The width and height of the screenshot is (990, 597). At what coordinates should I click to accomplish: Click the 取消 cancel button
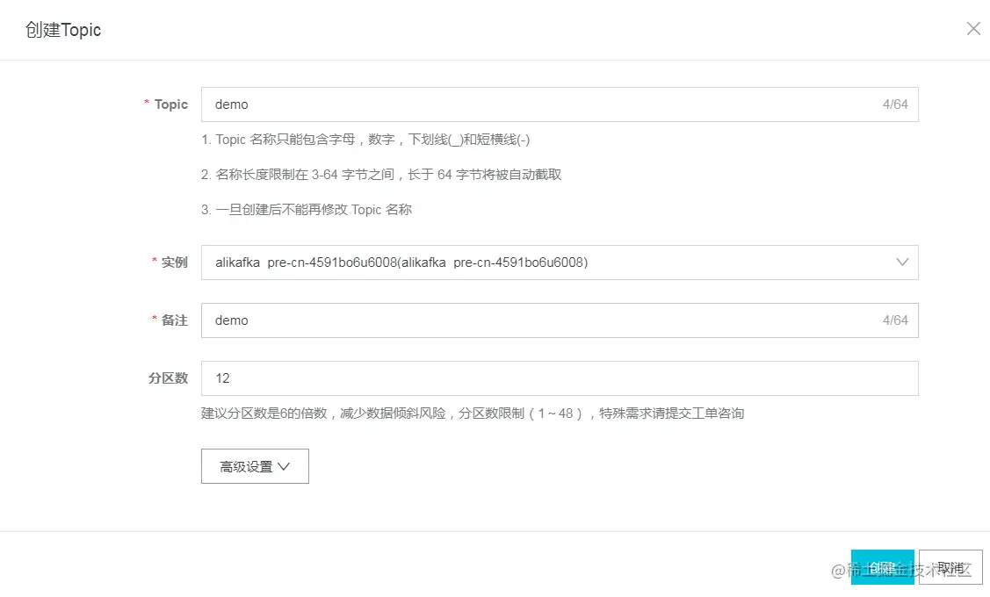tap(950, 567)
